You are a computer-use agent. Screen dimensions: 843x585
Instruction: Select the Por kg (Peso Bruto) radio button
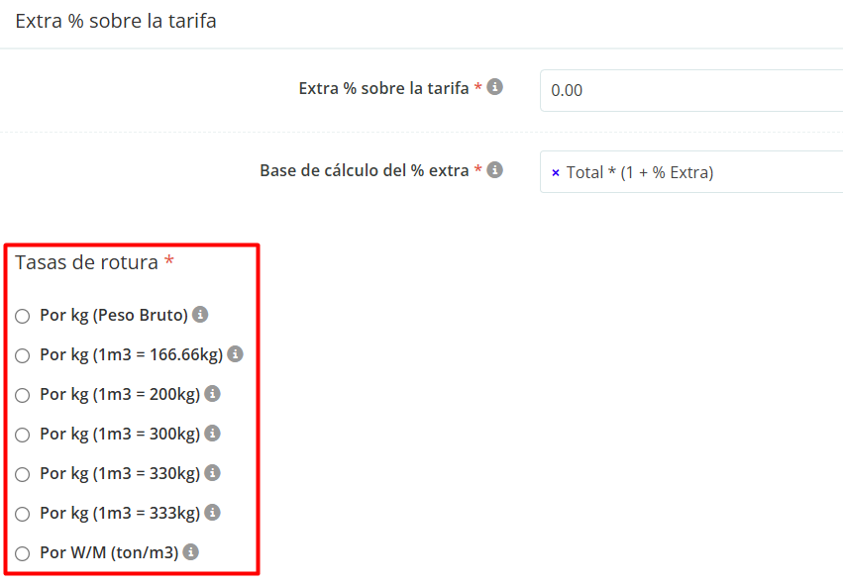tap(23, 317)
